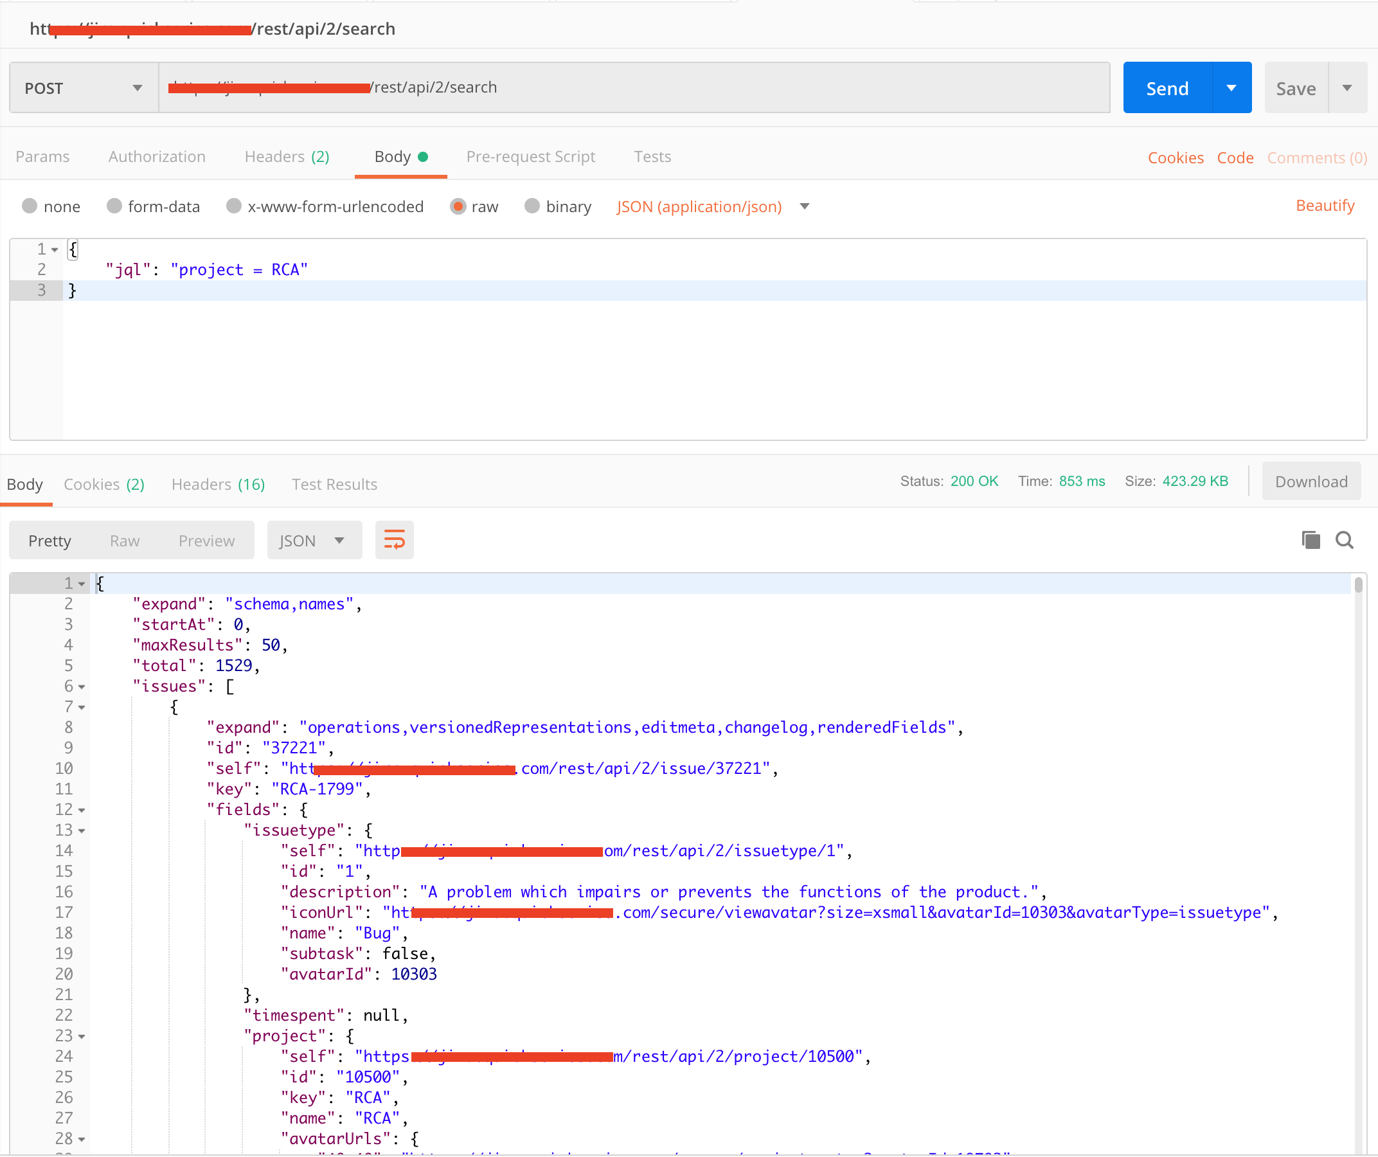Click the blue Send button
The height and width of the screenshot is (1157, 1378).
pos(1167,88)
